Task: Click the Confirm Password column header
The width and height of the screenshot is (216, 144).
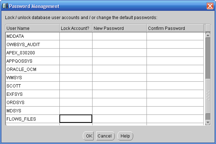Action: [175, 28]
